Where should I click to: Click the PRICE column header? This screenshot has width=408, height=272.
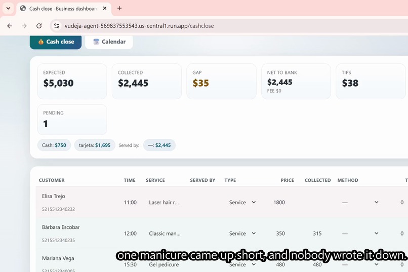[x=287, y=180]
